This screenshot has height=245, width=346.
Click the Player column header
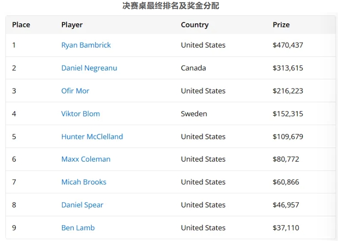[x=72, y=25]
